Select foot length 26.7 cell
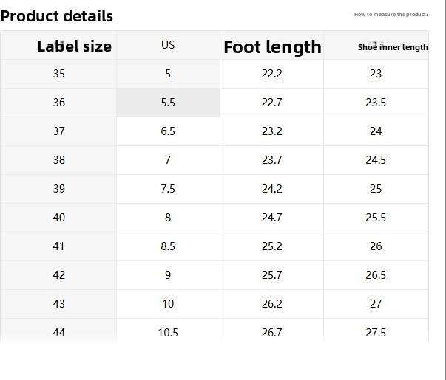This screenshot has height=380, width=446. tap(271, 333)
